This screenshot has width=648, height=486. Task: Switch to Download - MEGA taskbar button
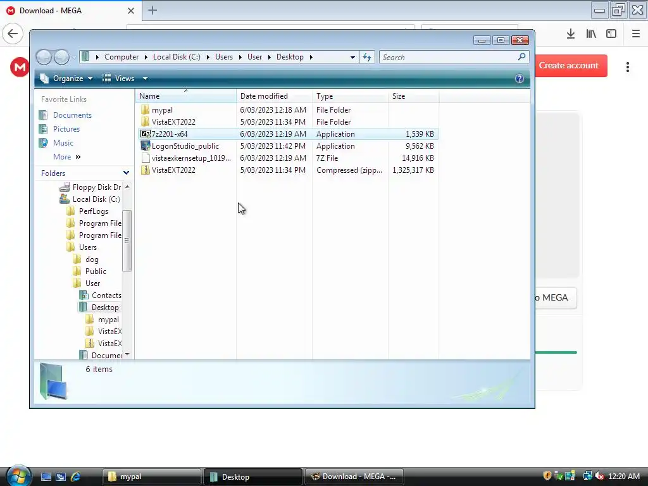tap(354, 477)
